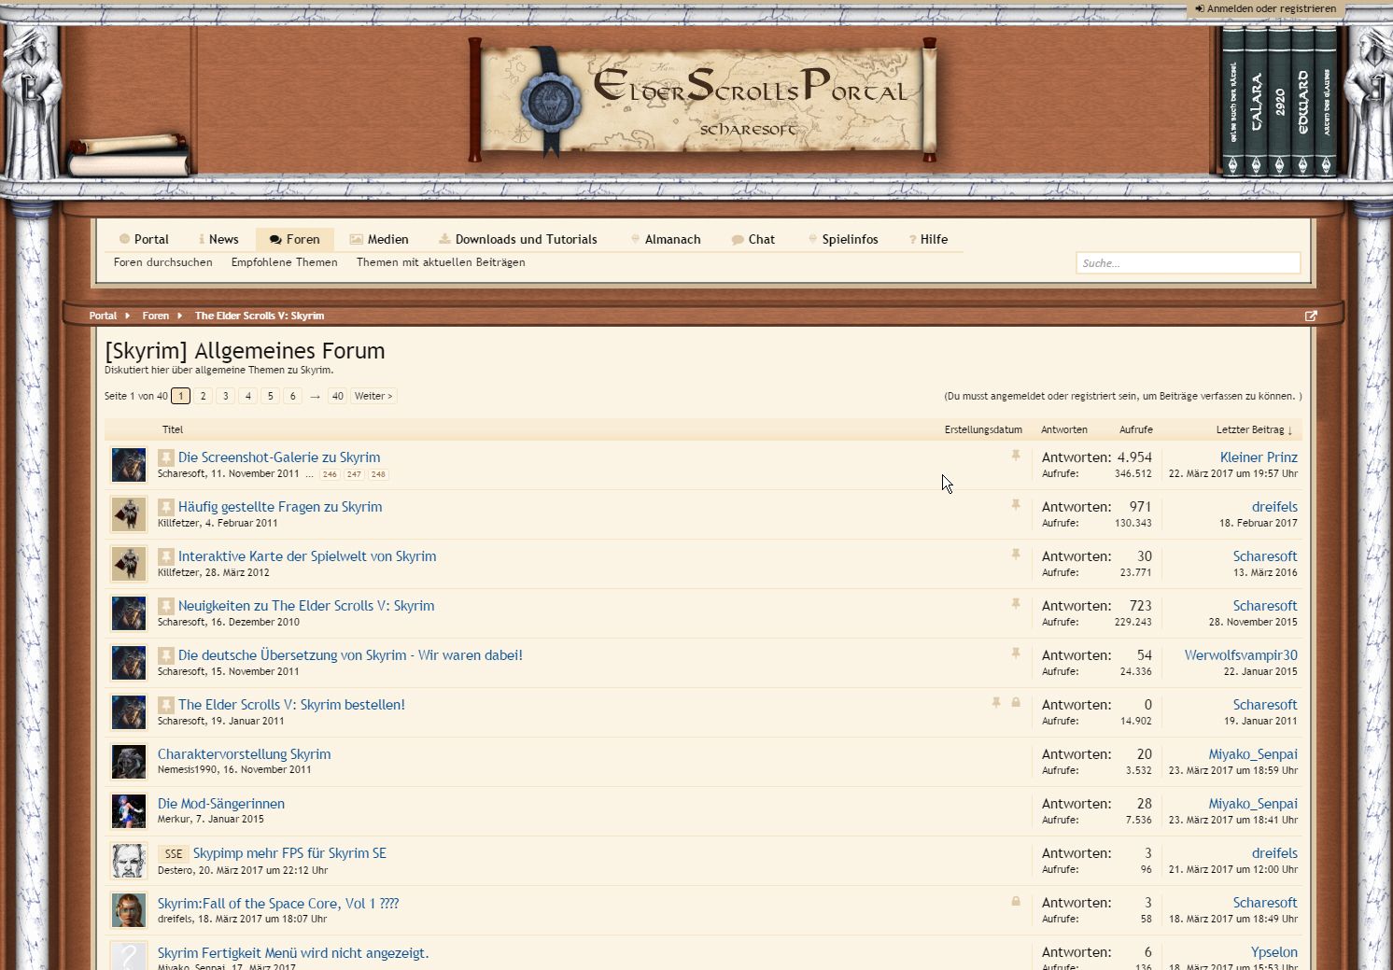Image resolution: width=1393 pixels, height=970 pixels.
Task: Click the lock icon on Space Core thread
Action: tap(1016, 902)
